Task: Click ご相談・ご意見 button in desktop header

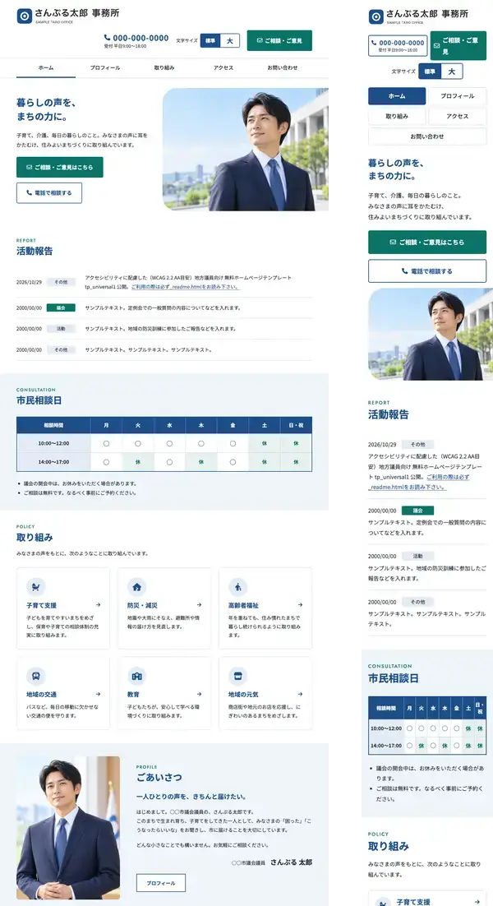Action: [279, 40]
